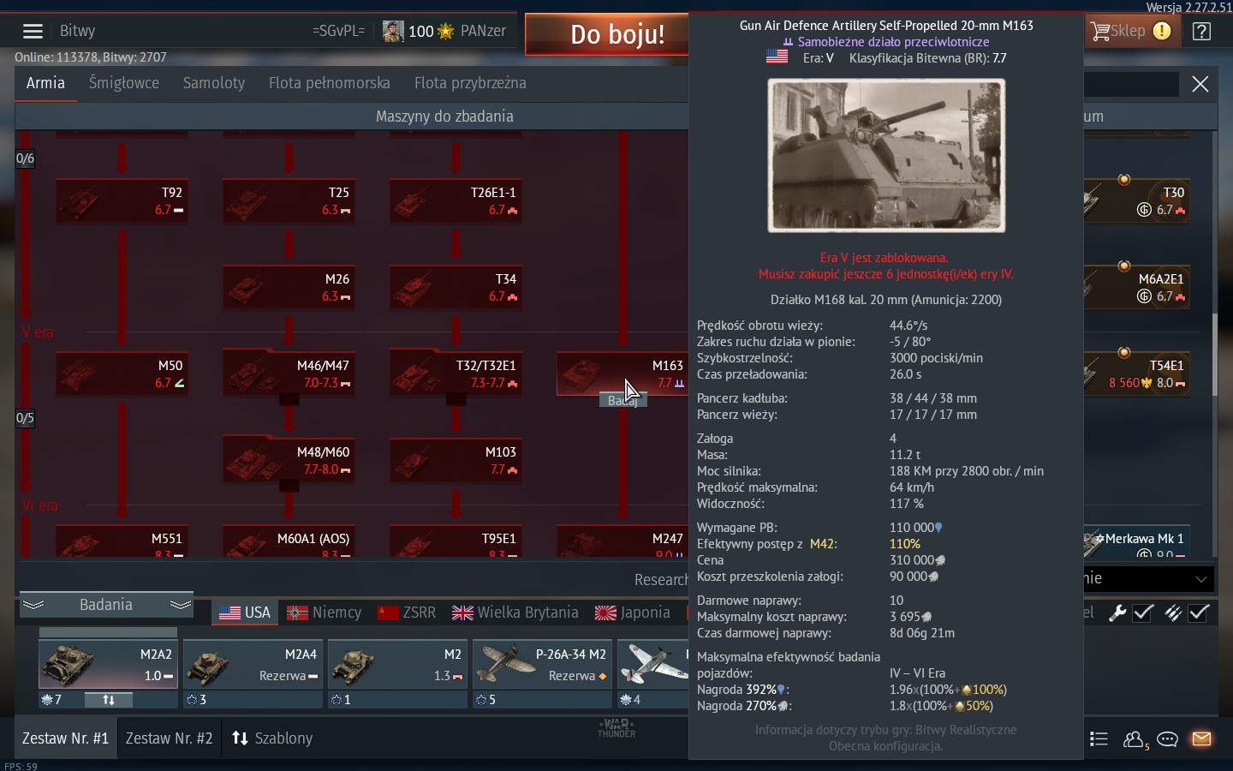Open the hamburger main menu
This screenshot has height=771, width=1233.
33,31
